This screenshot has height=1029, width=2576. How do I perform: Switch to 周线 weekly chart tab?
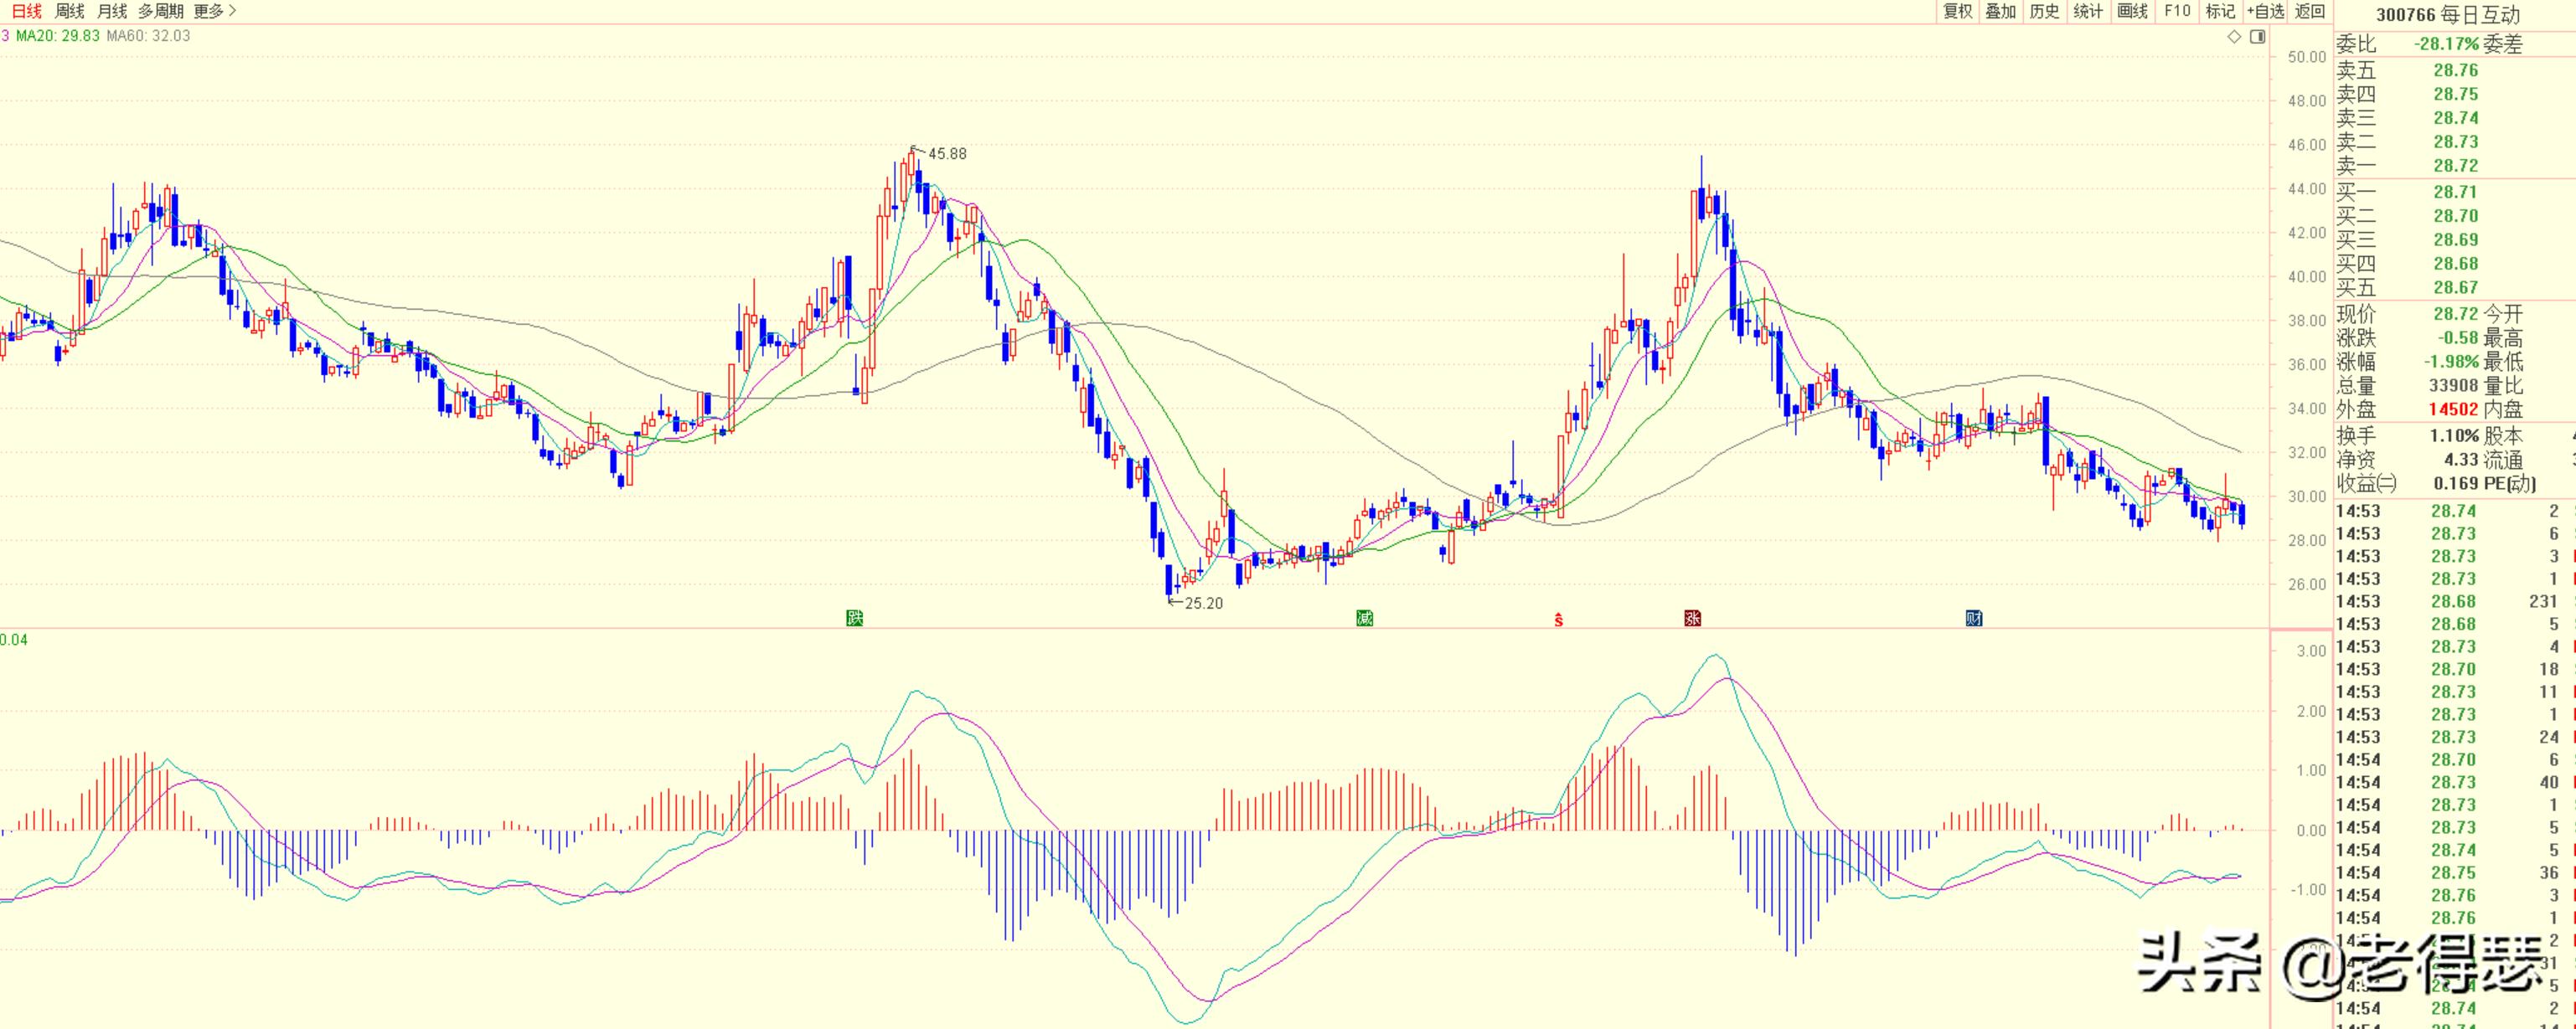coord(69,11)
